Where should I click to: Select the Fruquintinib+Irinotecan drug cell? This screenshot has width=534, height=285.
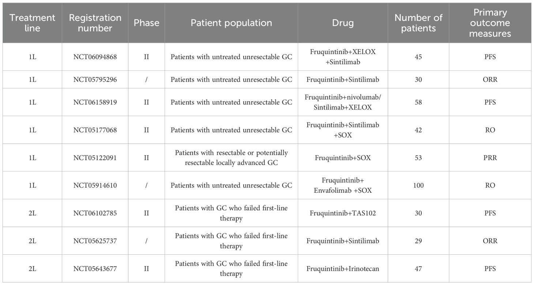click(x=343, y=269)
